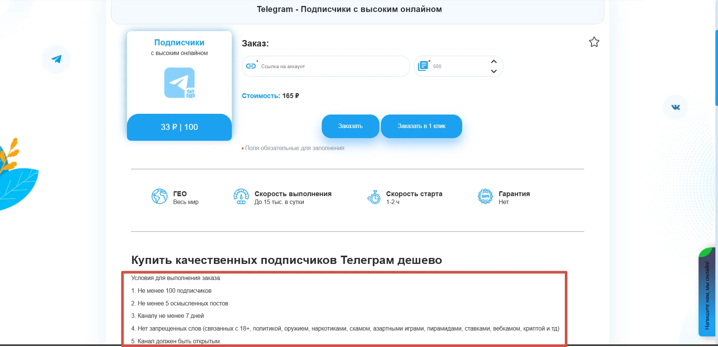Click 'Канал должен быть открытым' line
The width and height of the screenshot is (718, 347).
(176, 341)
